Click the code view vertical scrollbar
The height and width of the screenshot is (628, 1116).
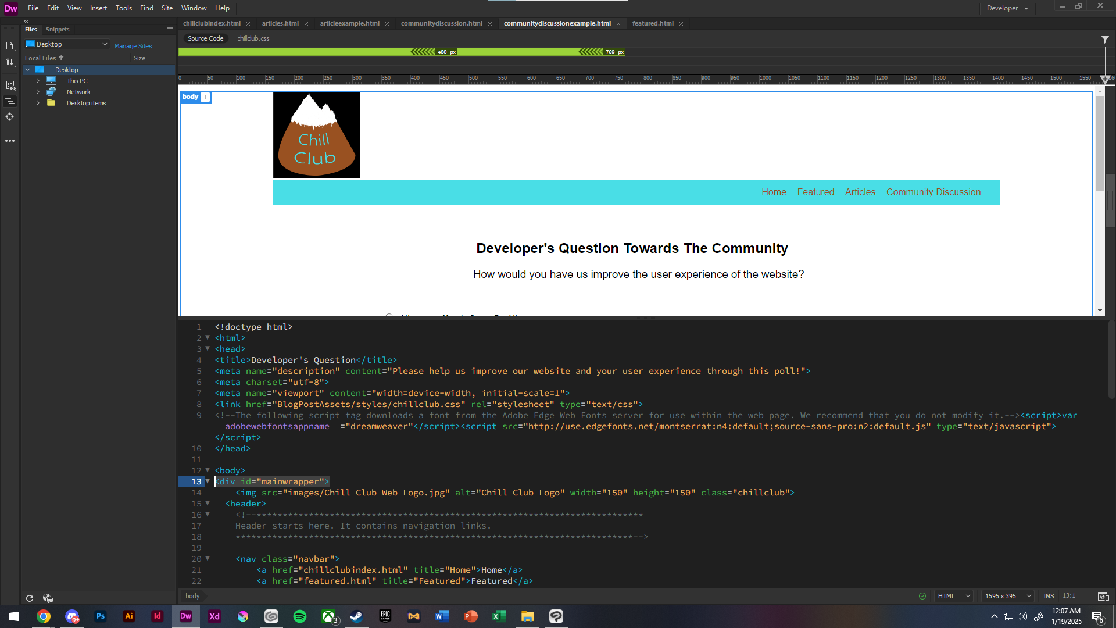(1111, 359)
